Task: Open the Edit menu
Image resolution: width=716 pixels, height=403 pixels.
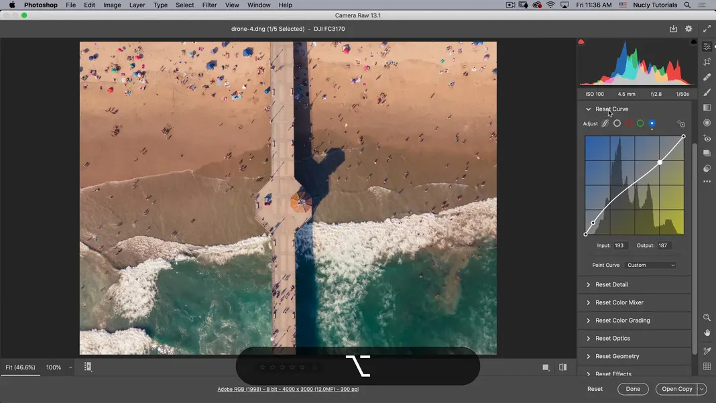Action: pos(90,5)
